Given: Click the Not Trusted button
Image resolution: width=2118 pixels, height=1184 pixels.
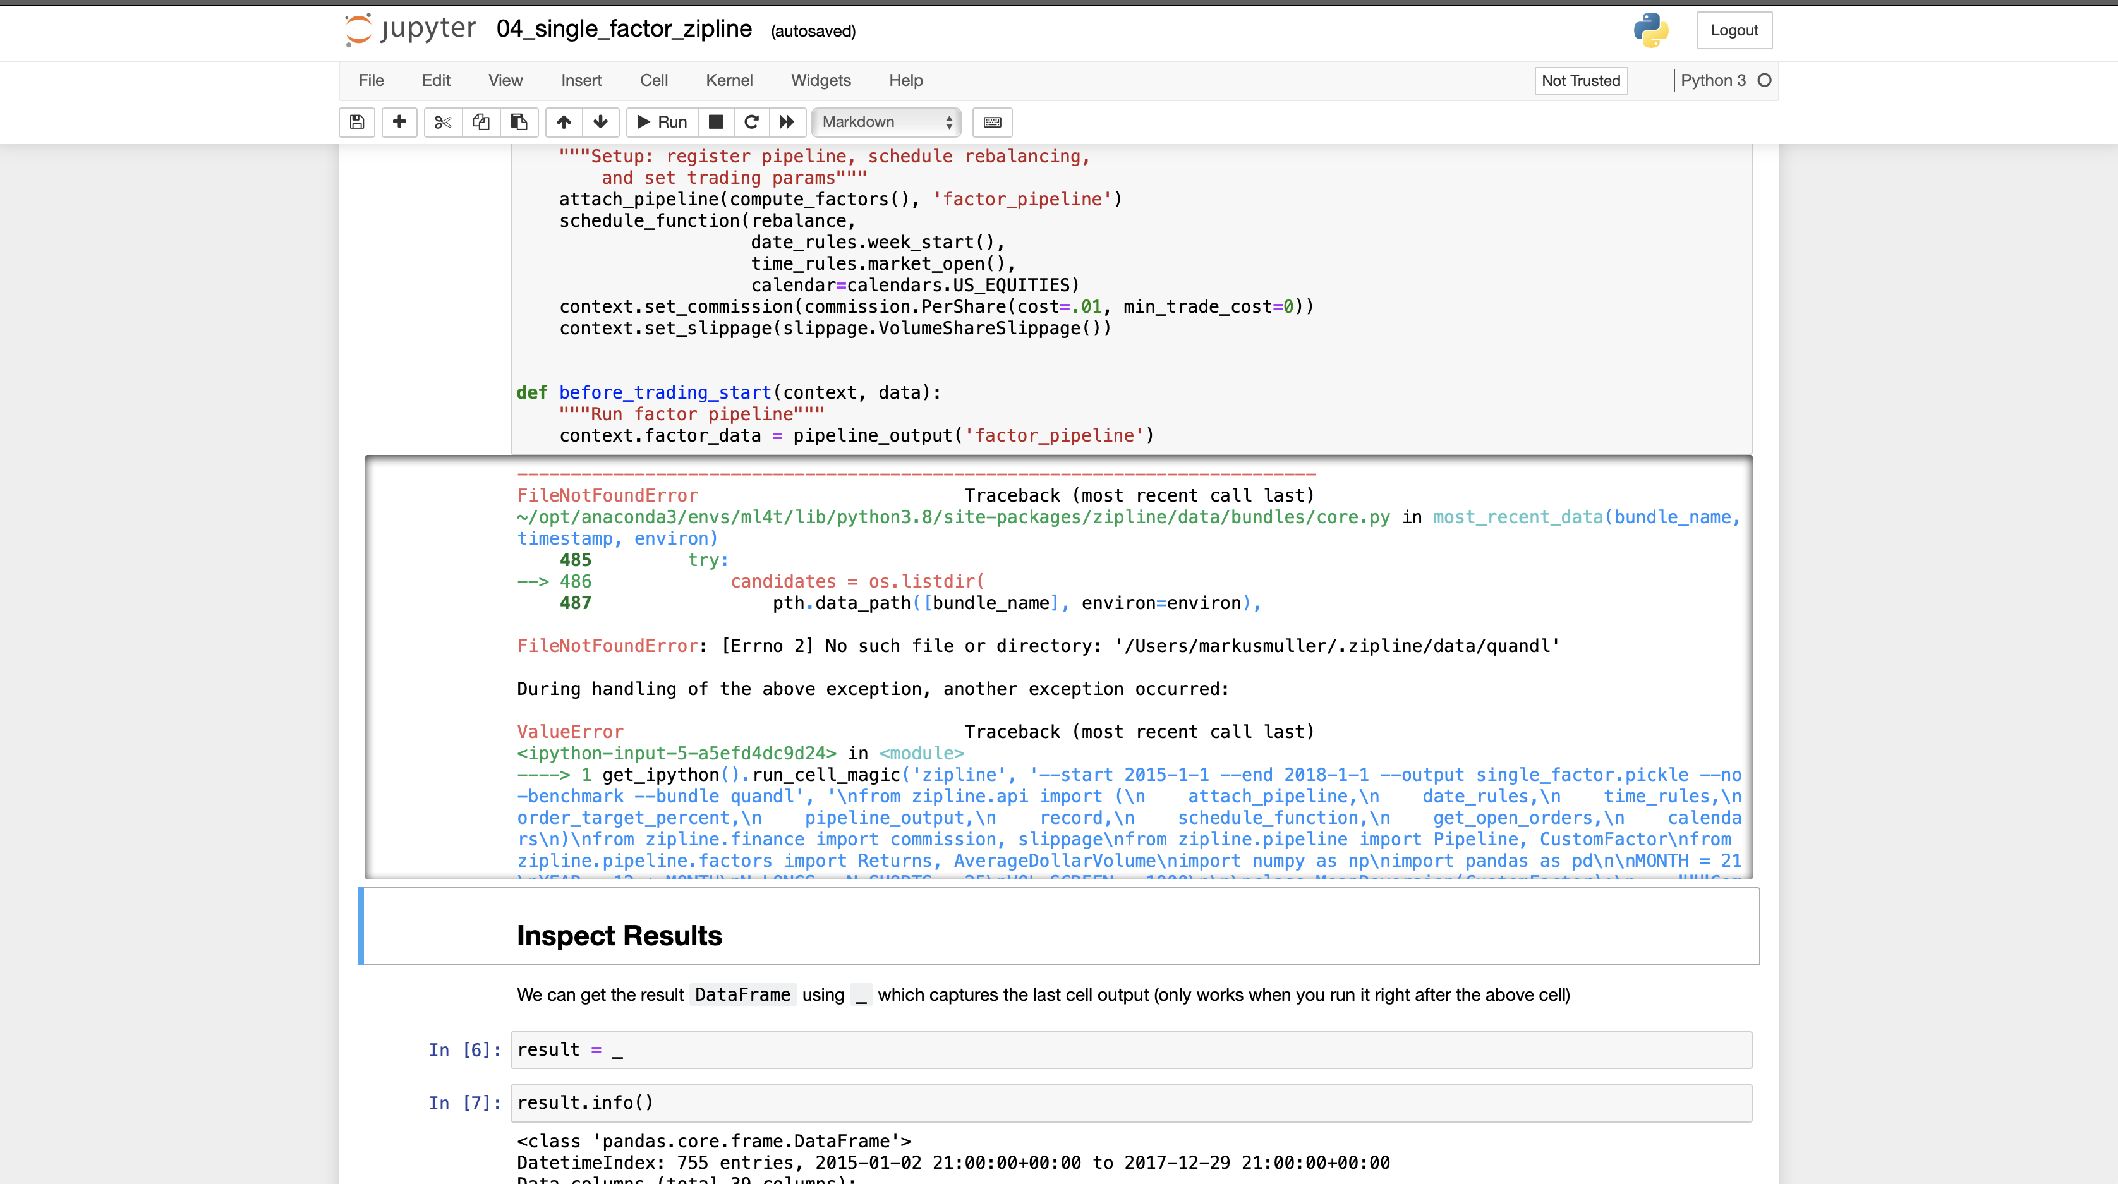Looking at the screenshot, I should (1580, 80).
